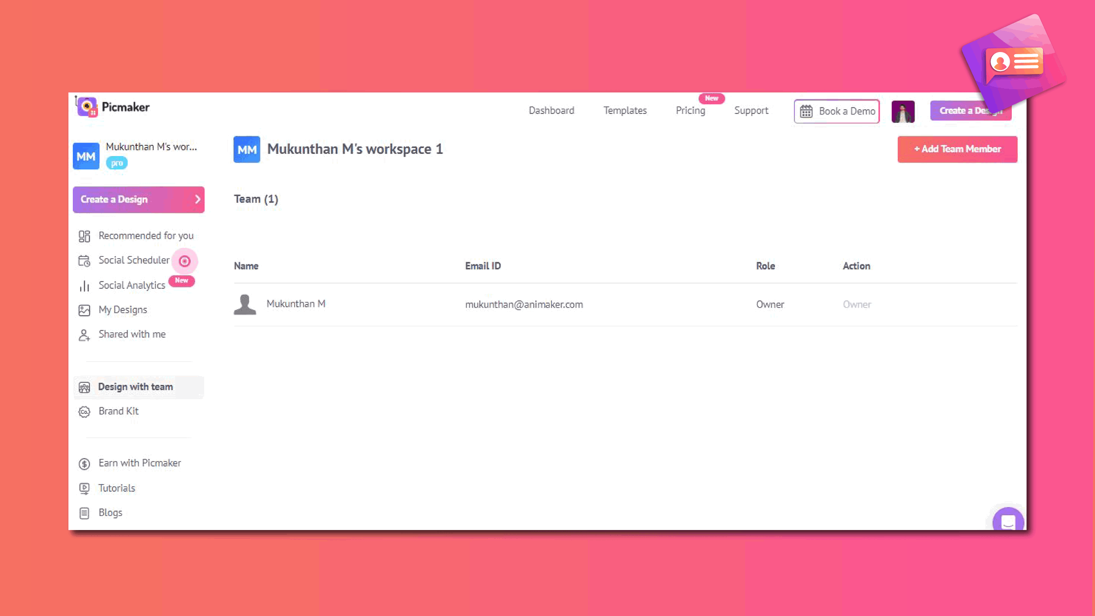Screen dimensions: 1095x616
Task: Open Tutorials link
Action: (117, 488)
